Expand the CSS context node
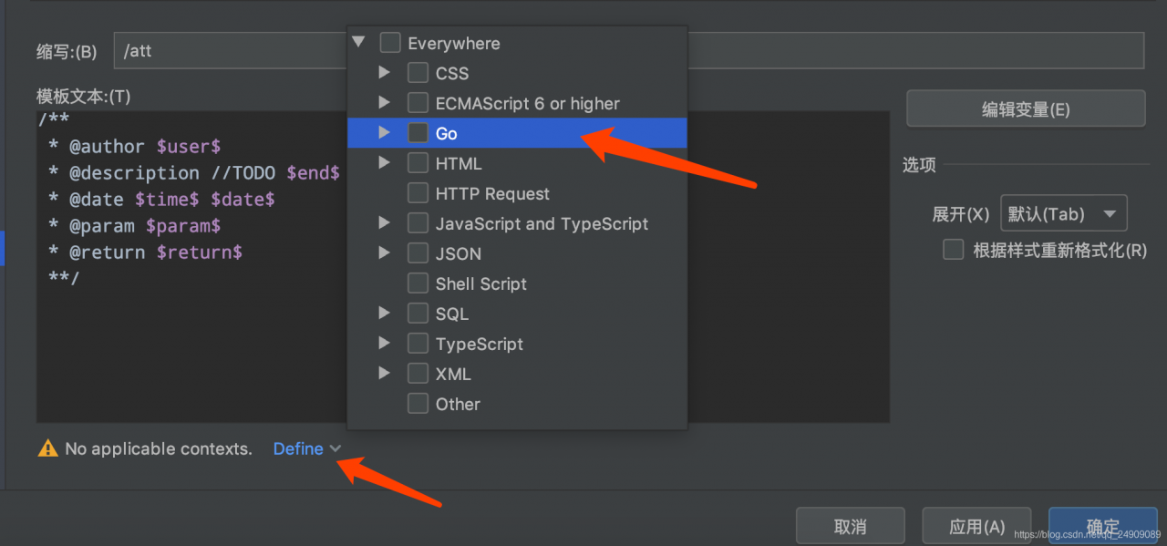This screenshot has width=1167, height=546. click(x=385, y=73)
